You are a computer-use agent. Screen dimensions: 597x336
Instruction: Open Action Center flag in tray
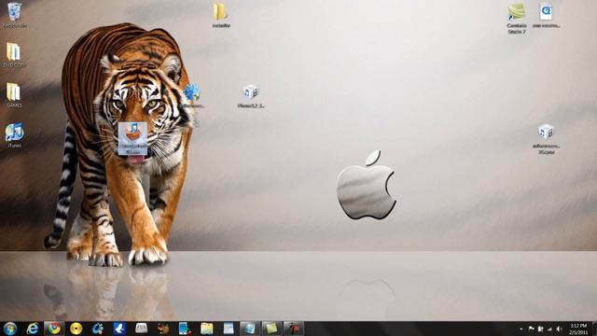tap(531, 329)
